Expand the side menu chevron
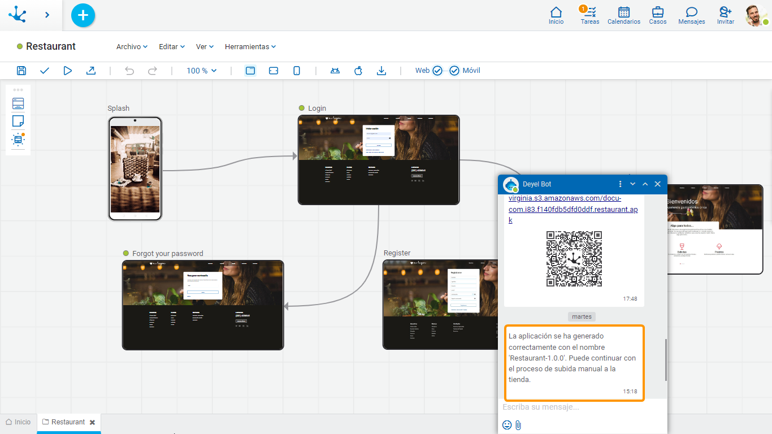Viewport: 772px width, 434px height. [47, 15]
